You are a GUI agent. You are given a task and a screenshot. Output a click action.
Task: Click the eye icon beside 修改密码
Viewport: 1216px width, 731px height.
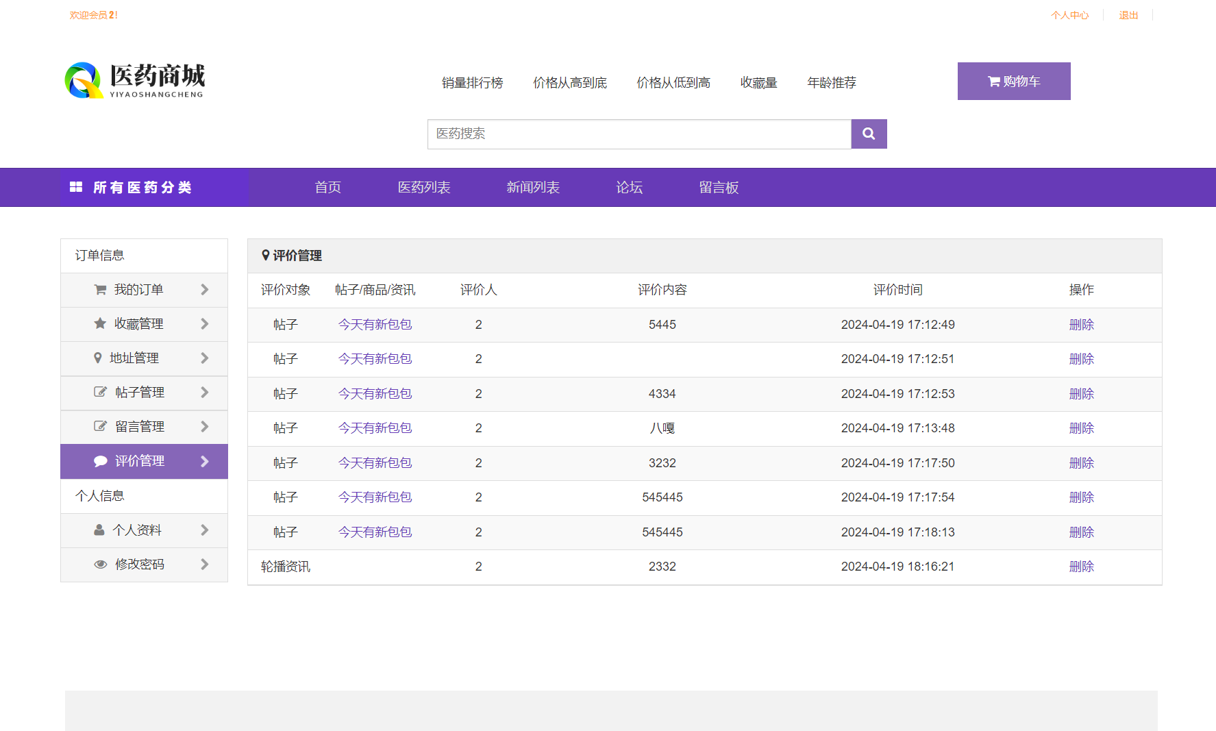pos(100,564)
